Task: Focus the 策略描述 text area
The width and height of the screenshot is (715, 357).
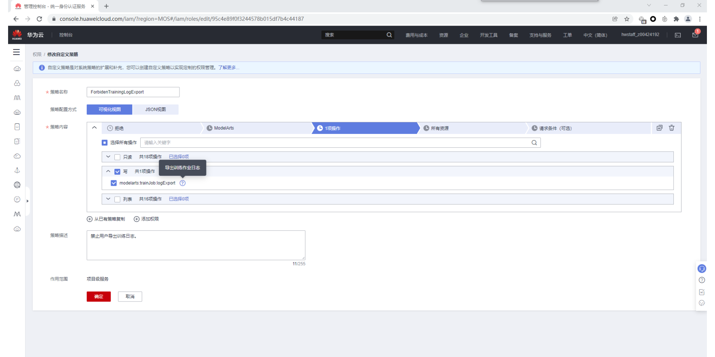Action: tap(196, 245)
